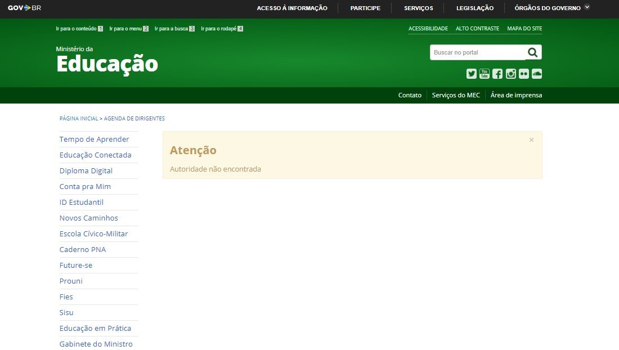Jump to content via Ir para o conteúdo
Viewport: 619px width, 350px height.
79,28
